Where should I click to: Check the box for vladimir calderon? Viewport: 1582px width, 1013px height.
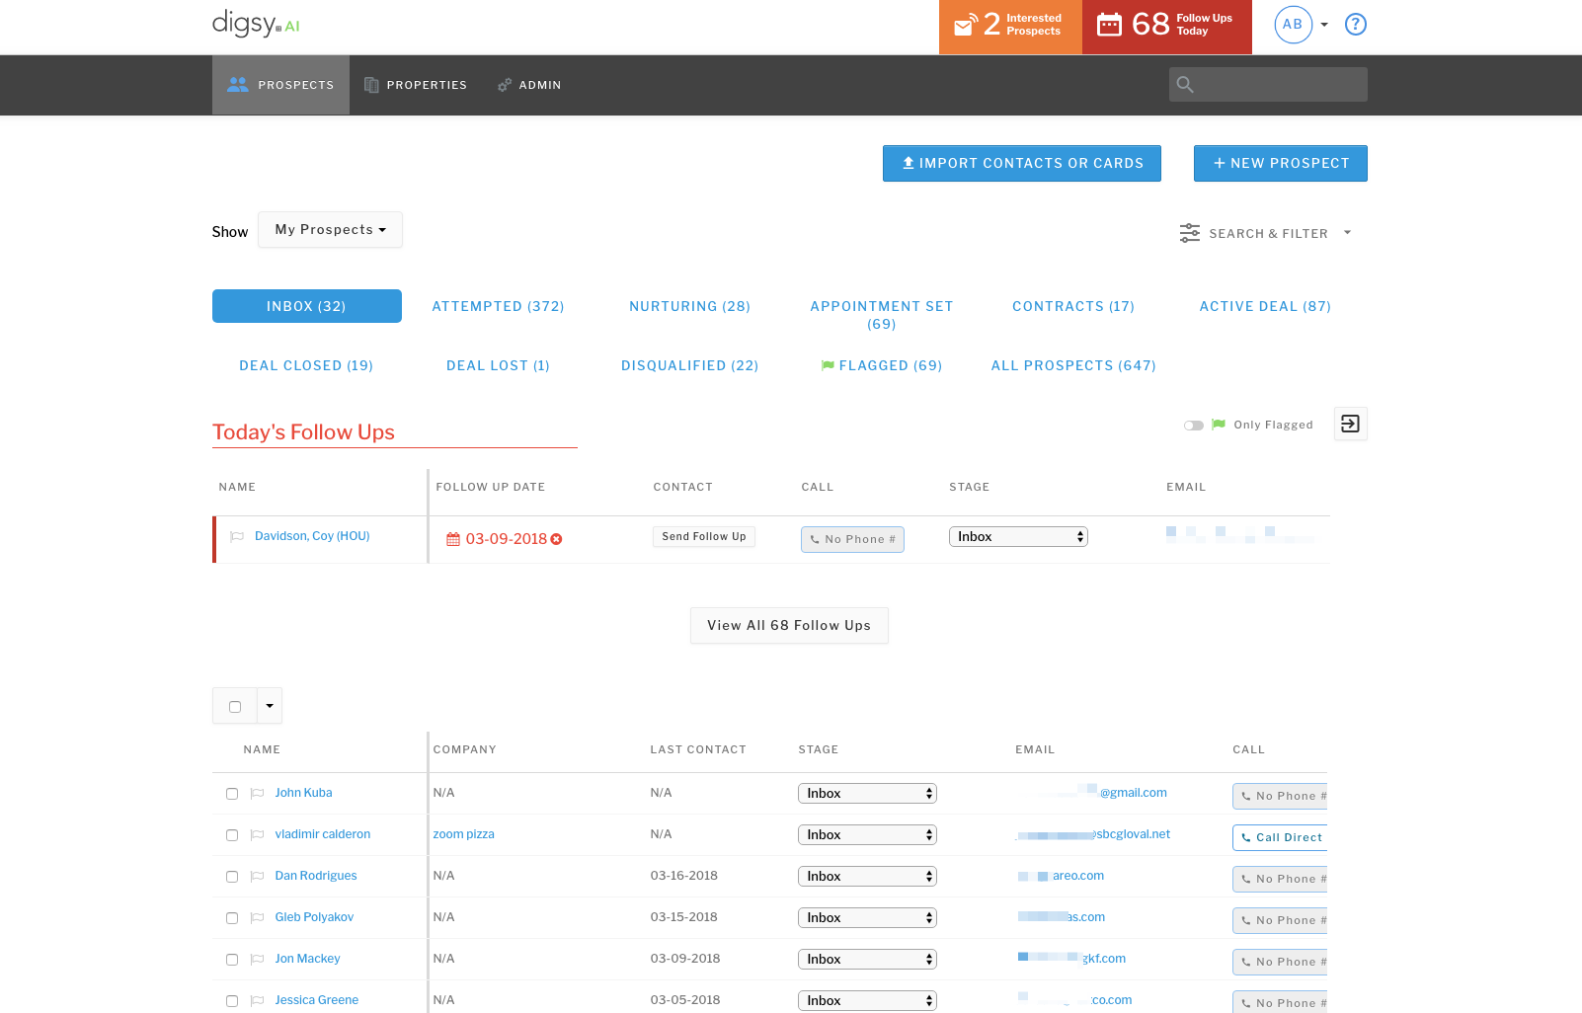[232, 835]
